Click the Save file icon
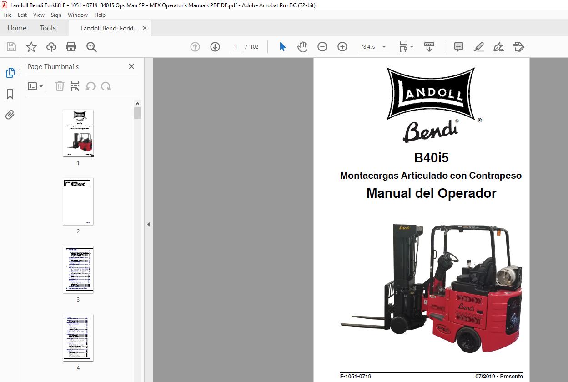Screen dimensions: 568x382 (11, 47)
